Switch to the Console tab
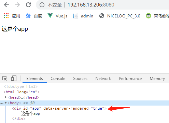 point(58,79)
